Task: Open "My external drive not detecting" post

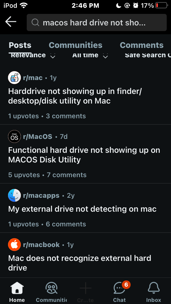Action: [x=82, y=209]
